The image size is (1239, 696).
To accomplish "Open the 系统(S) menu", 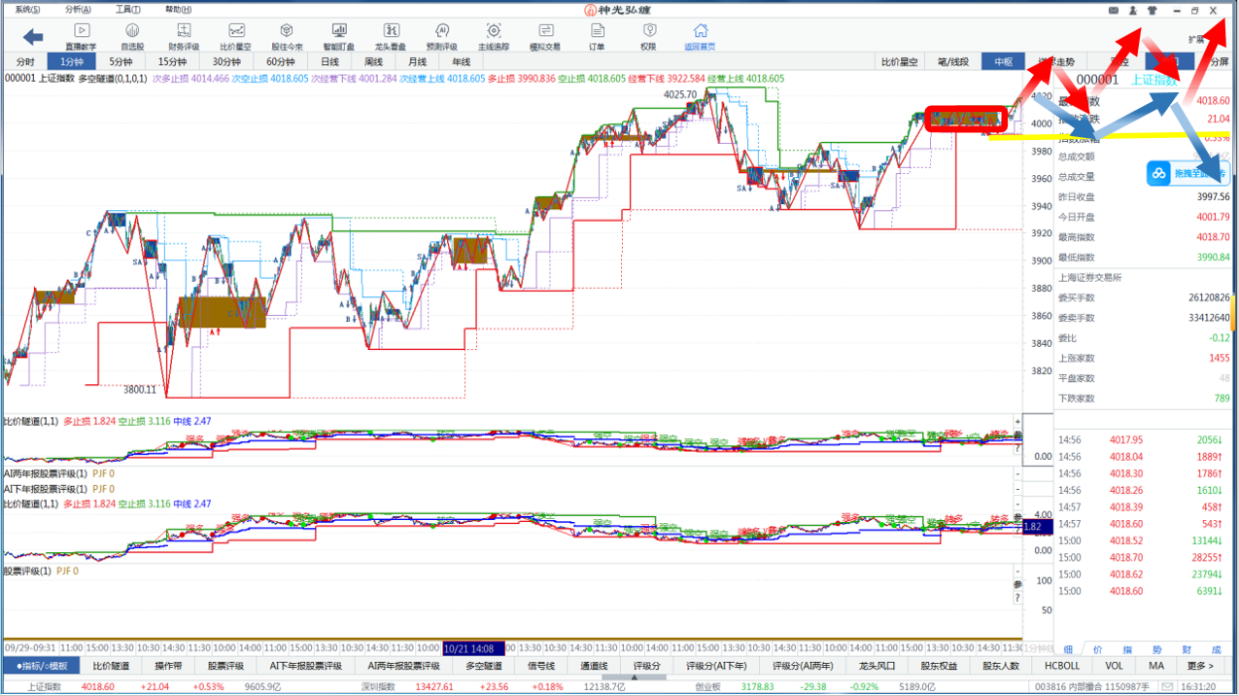I will (27, 9).
